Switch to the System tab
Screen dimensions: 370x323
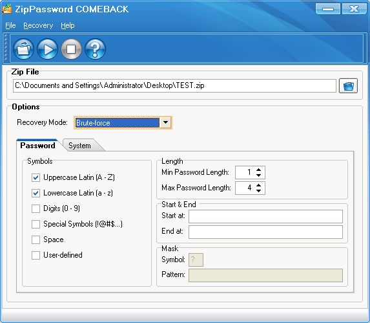click(x=80, y=146)
